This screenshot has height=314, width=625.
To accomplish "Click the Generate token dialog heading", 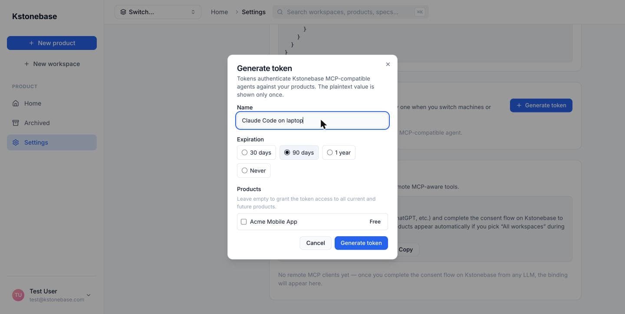I will pos(264,68).
